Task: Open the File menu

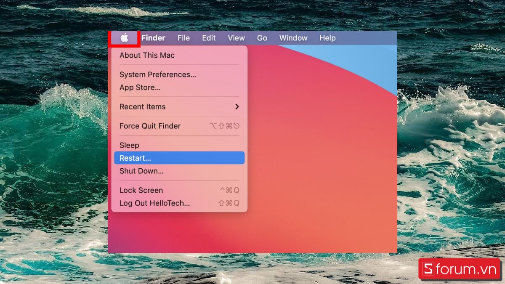Action: click(183, 38)
